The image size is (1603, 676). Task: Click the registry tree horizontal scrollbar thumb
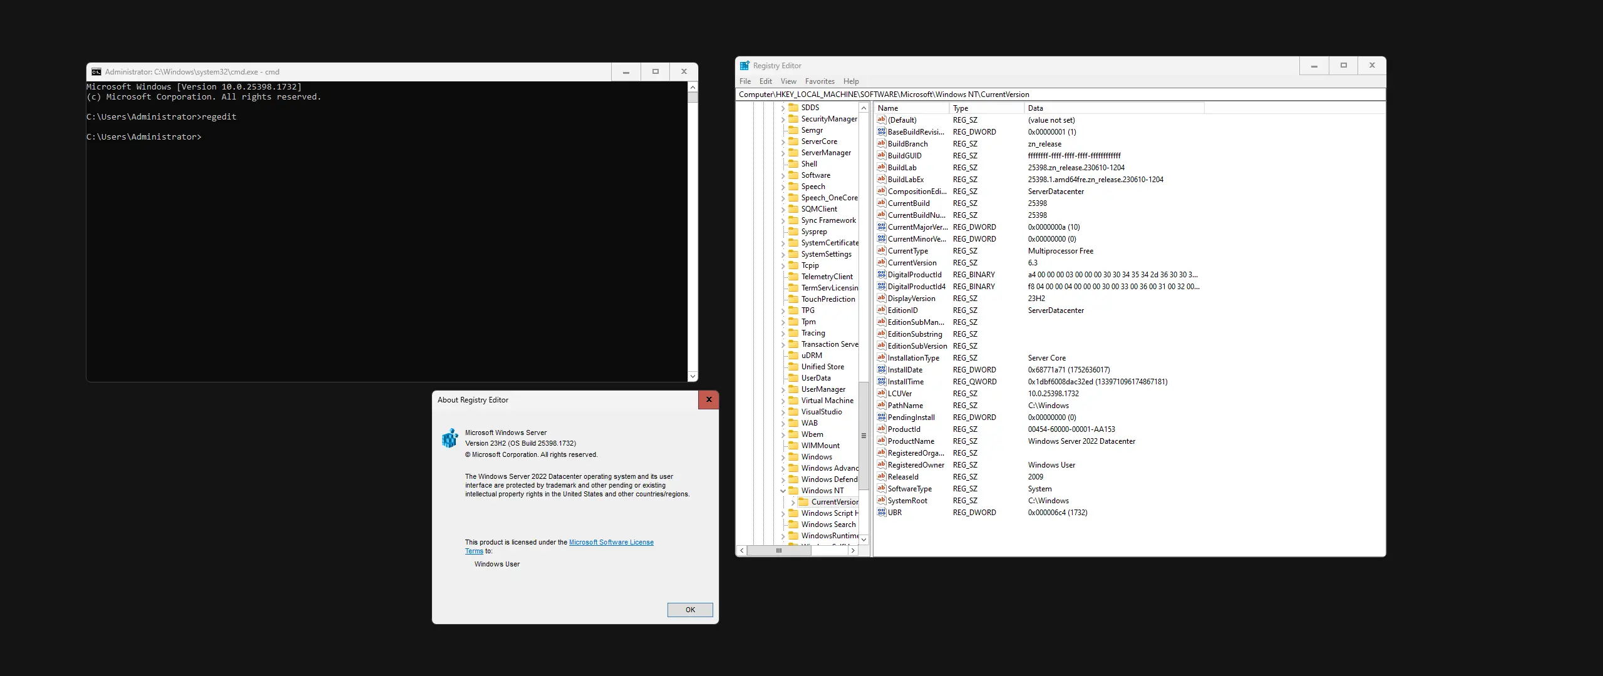click(x=778, y=551)
